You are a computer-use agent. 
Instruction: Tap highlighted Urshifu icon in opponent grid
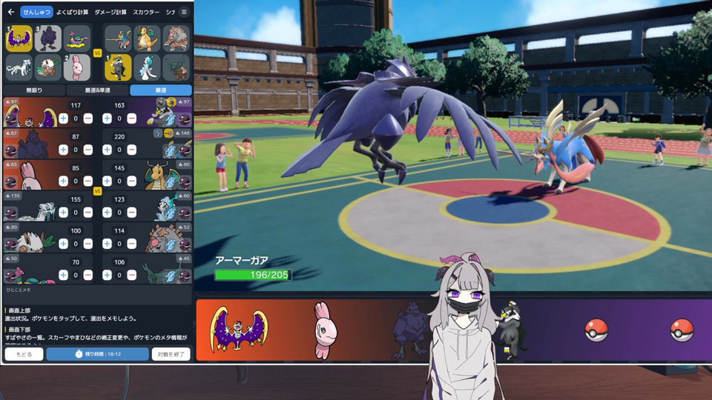tap(118, 67)
